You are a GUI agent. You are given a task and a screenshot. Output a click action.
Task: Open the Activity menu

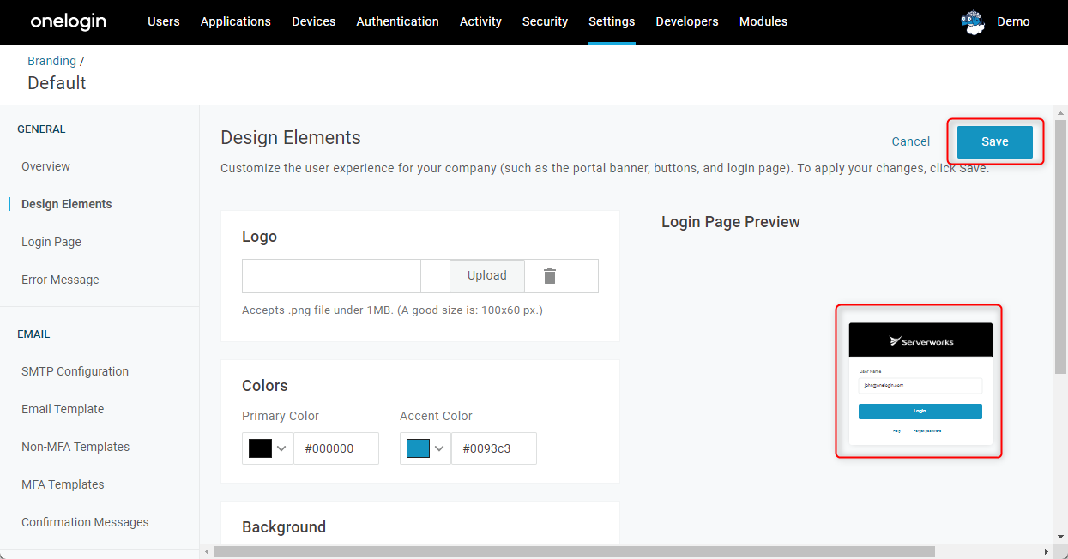click(x=480, y=21)
